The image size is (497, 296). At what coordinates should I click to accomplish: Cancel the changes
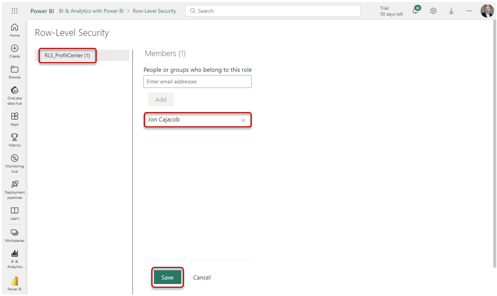point(202,278)
